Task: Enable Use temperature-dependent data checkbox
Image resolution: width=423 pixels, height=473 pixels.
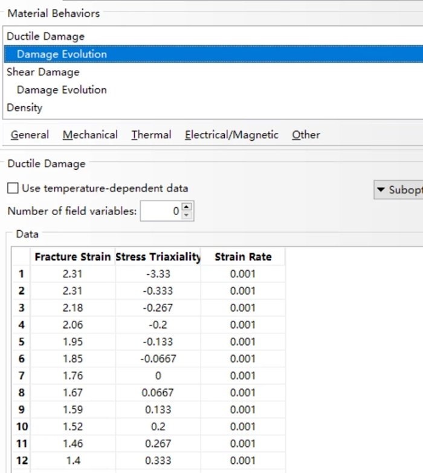Action: pos(13,188)
